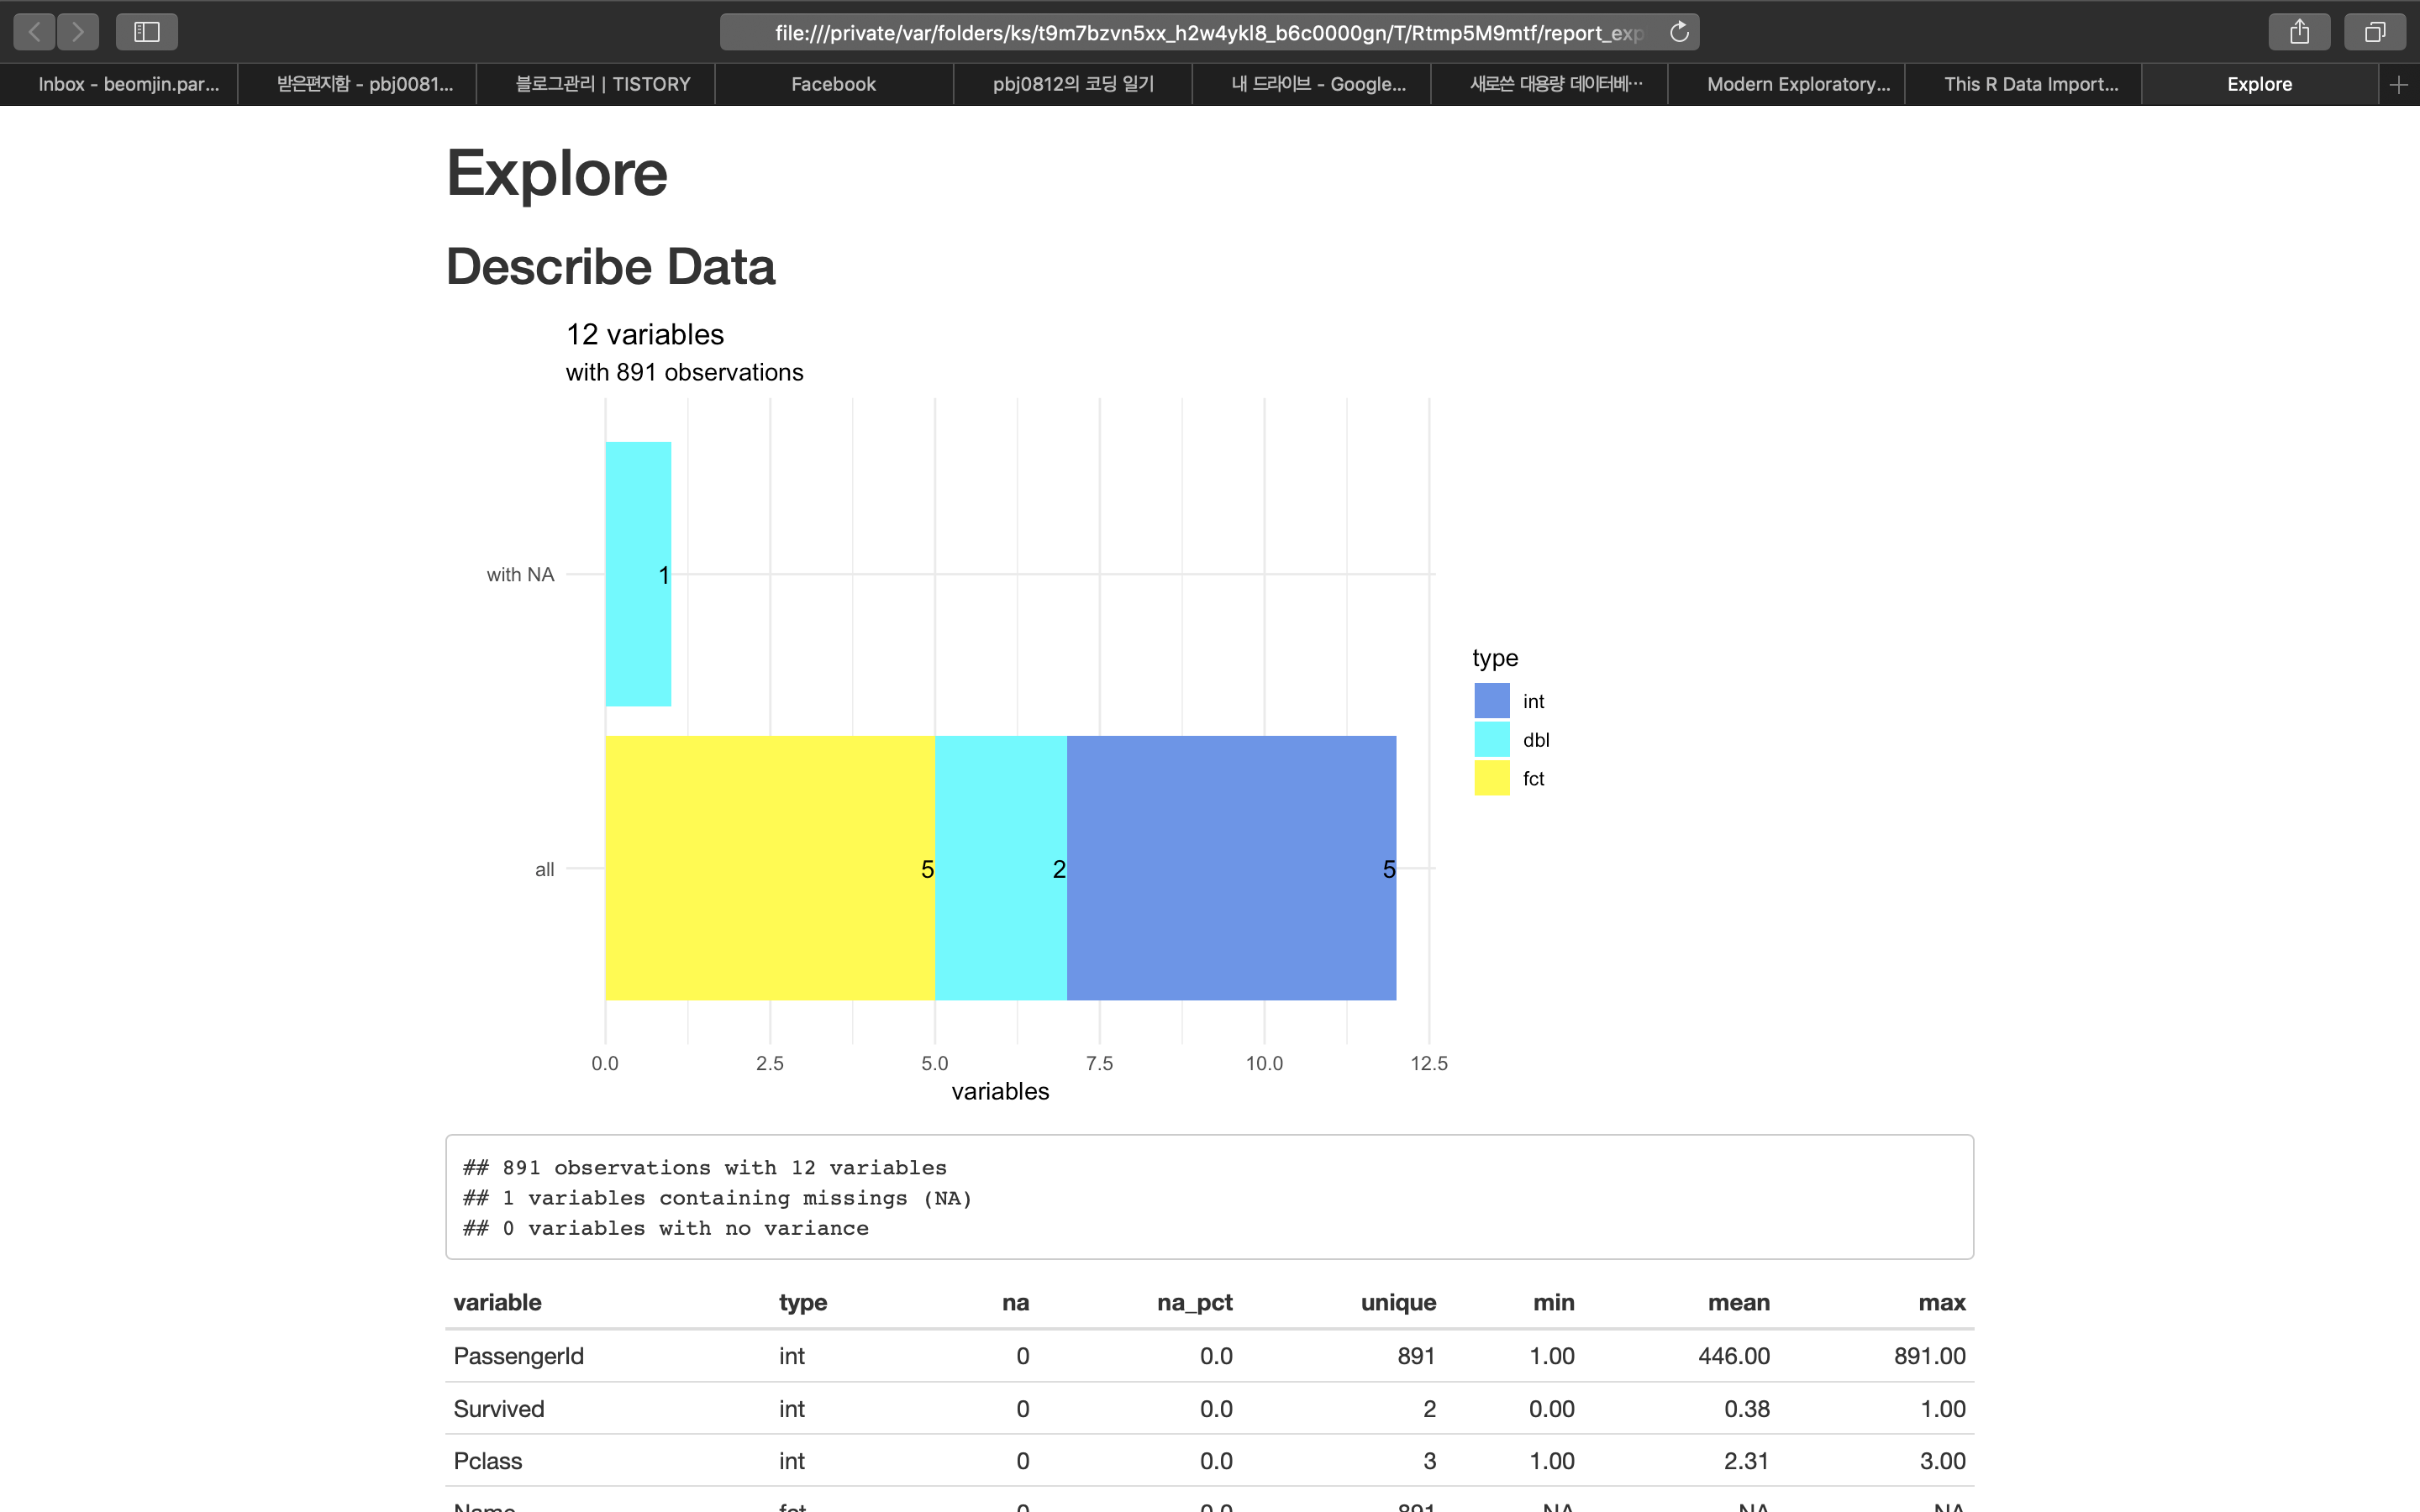
Task: Click the Safari forward arrow button
Action: [x=78, y=32]
